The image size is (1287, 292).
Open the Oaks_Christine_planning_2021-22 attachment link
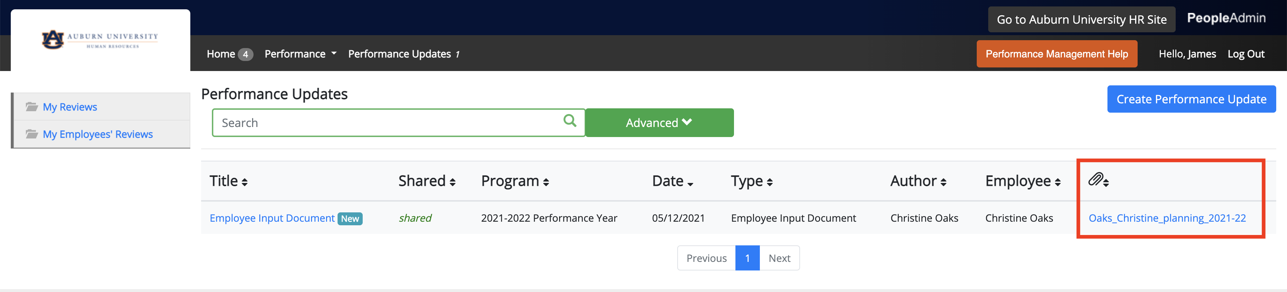[x=1167, y=218]
